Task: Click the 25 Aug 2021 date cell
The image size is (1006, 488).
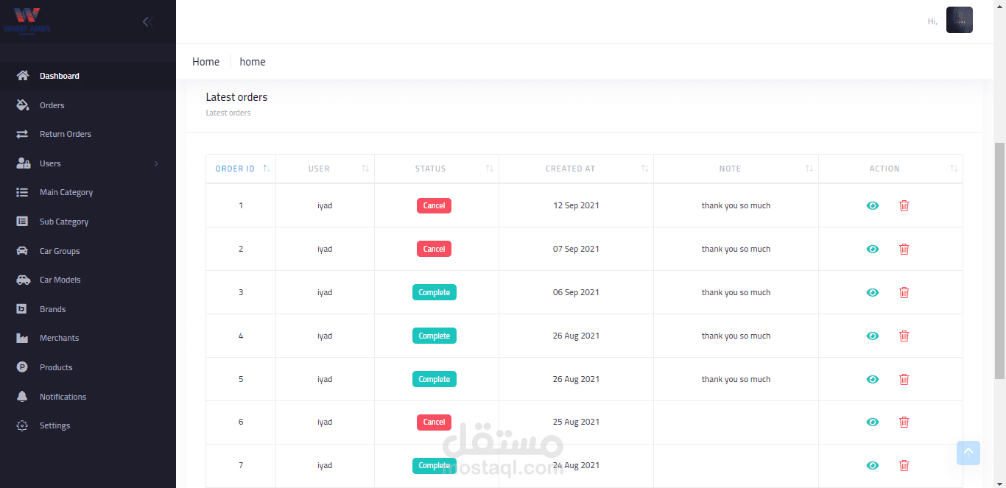Action: (576, 422)
